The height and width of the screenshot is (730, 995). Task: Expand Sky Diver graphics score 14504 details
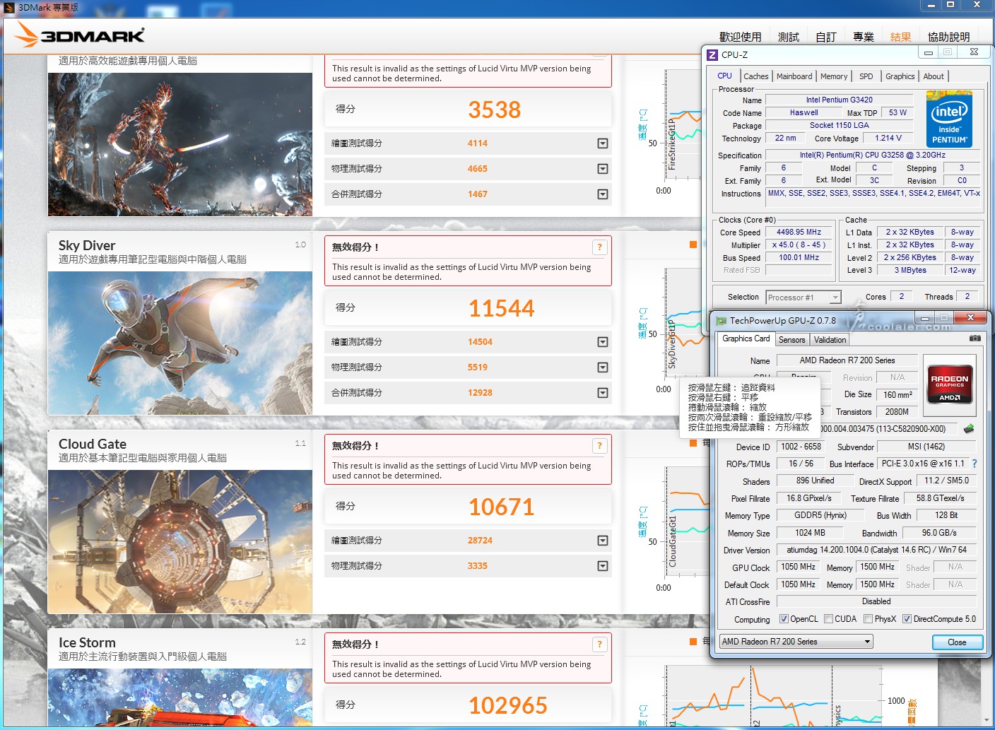(x=603, y=342)
